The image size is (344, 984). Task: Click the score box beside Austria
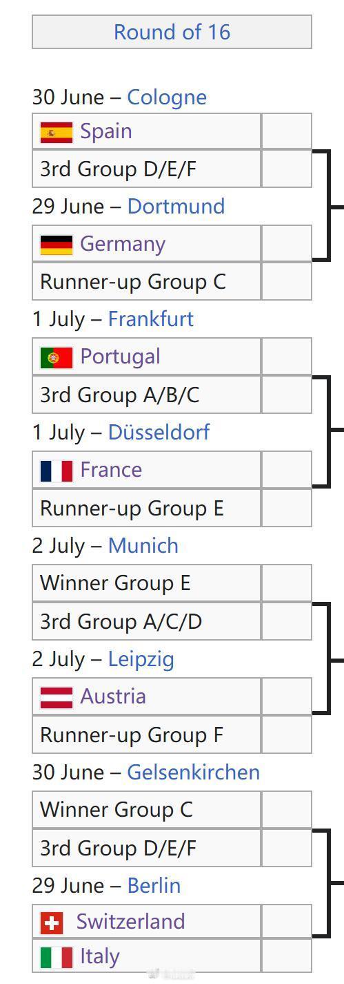tap(287, 697)
